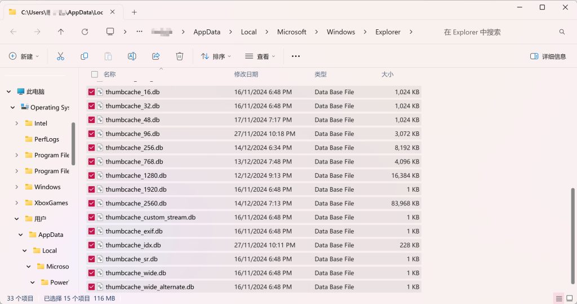Viewport: 577px width, 304px height.
Task: Toggle the select-all checkbox in header
Action: [95, 74]
